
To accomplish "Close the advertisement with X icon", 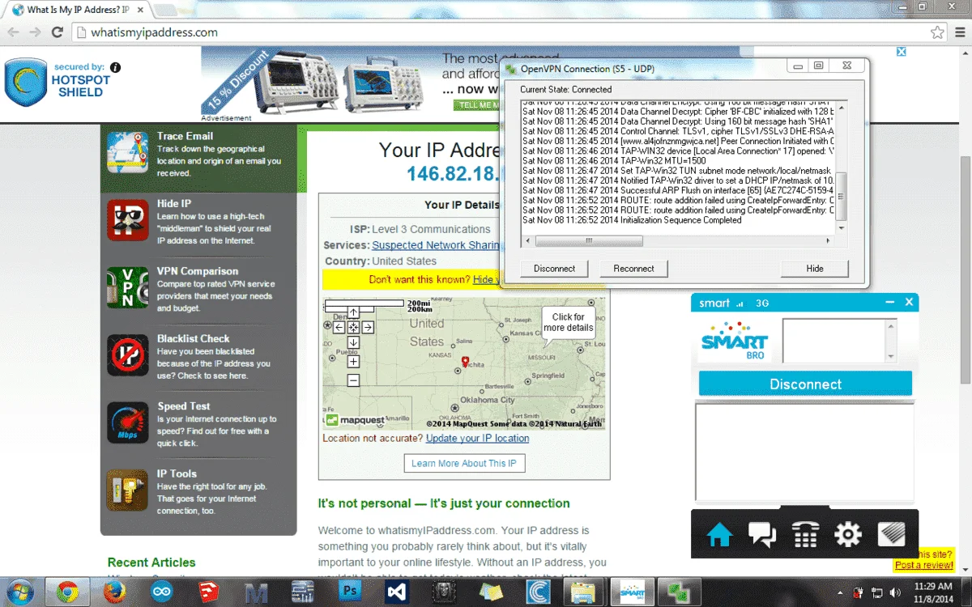I will coord(900,52).
